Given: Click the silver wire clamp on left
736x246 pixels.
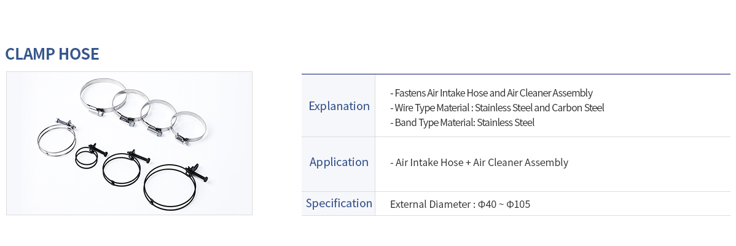Looking at the screenshot, I should 57,138.
